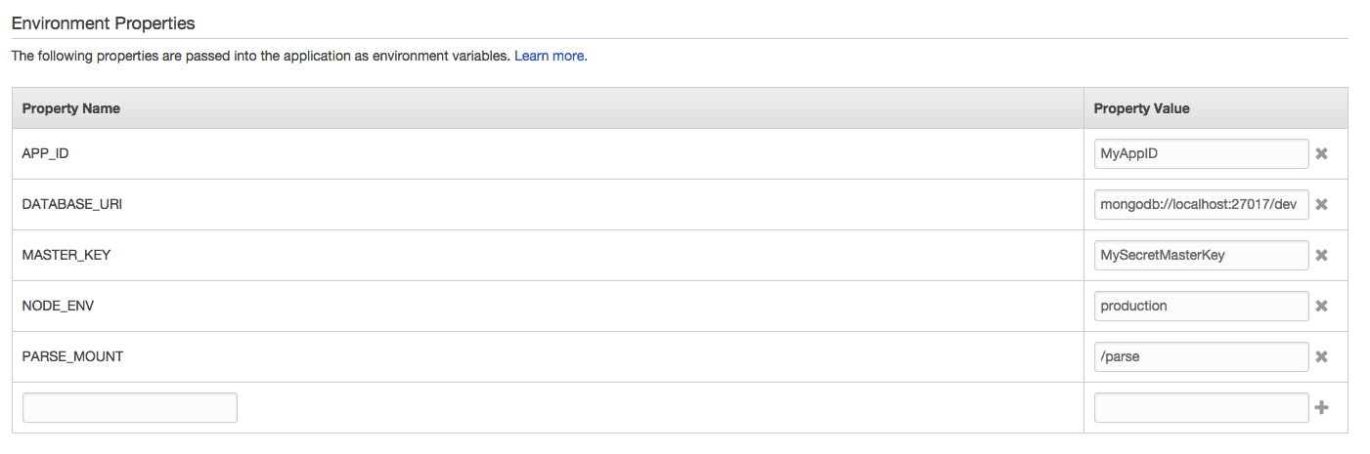Click the Property Value column header
1370x454 pixels.
coord(1141,108)
